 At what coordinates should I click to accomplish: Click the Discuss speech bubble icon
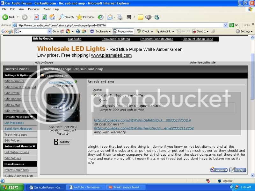pyautogui.click(x=148, y=17)
